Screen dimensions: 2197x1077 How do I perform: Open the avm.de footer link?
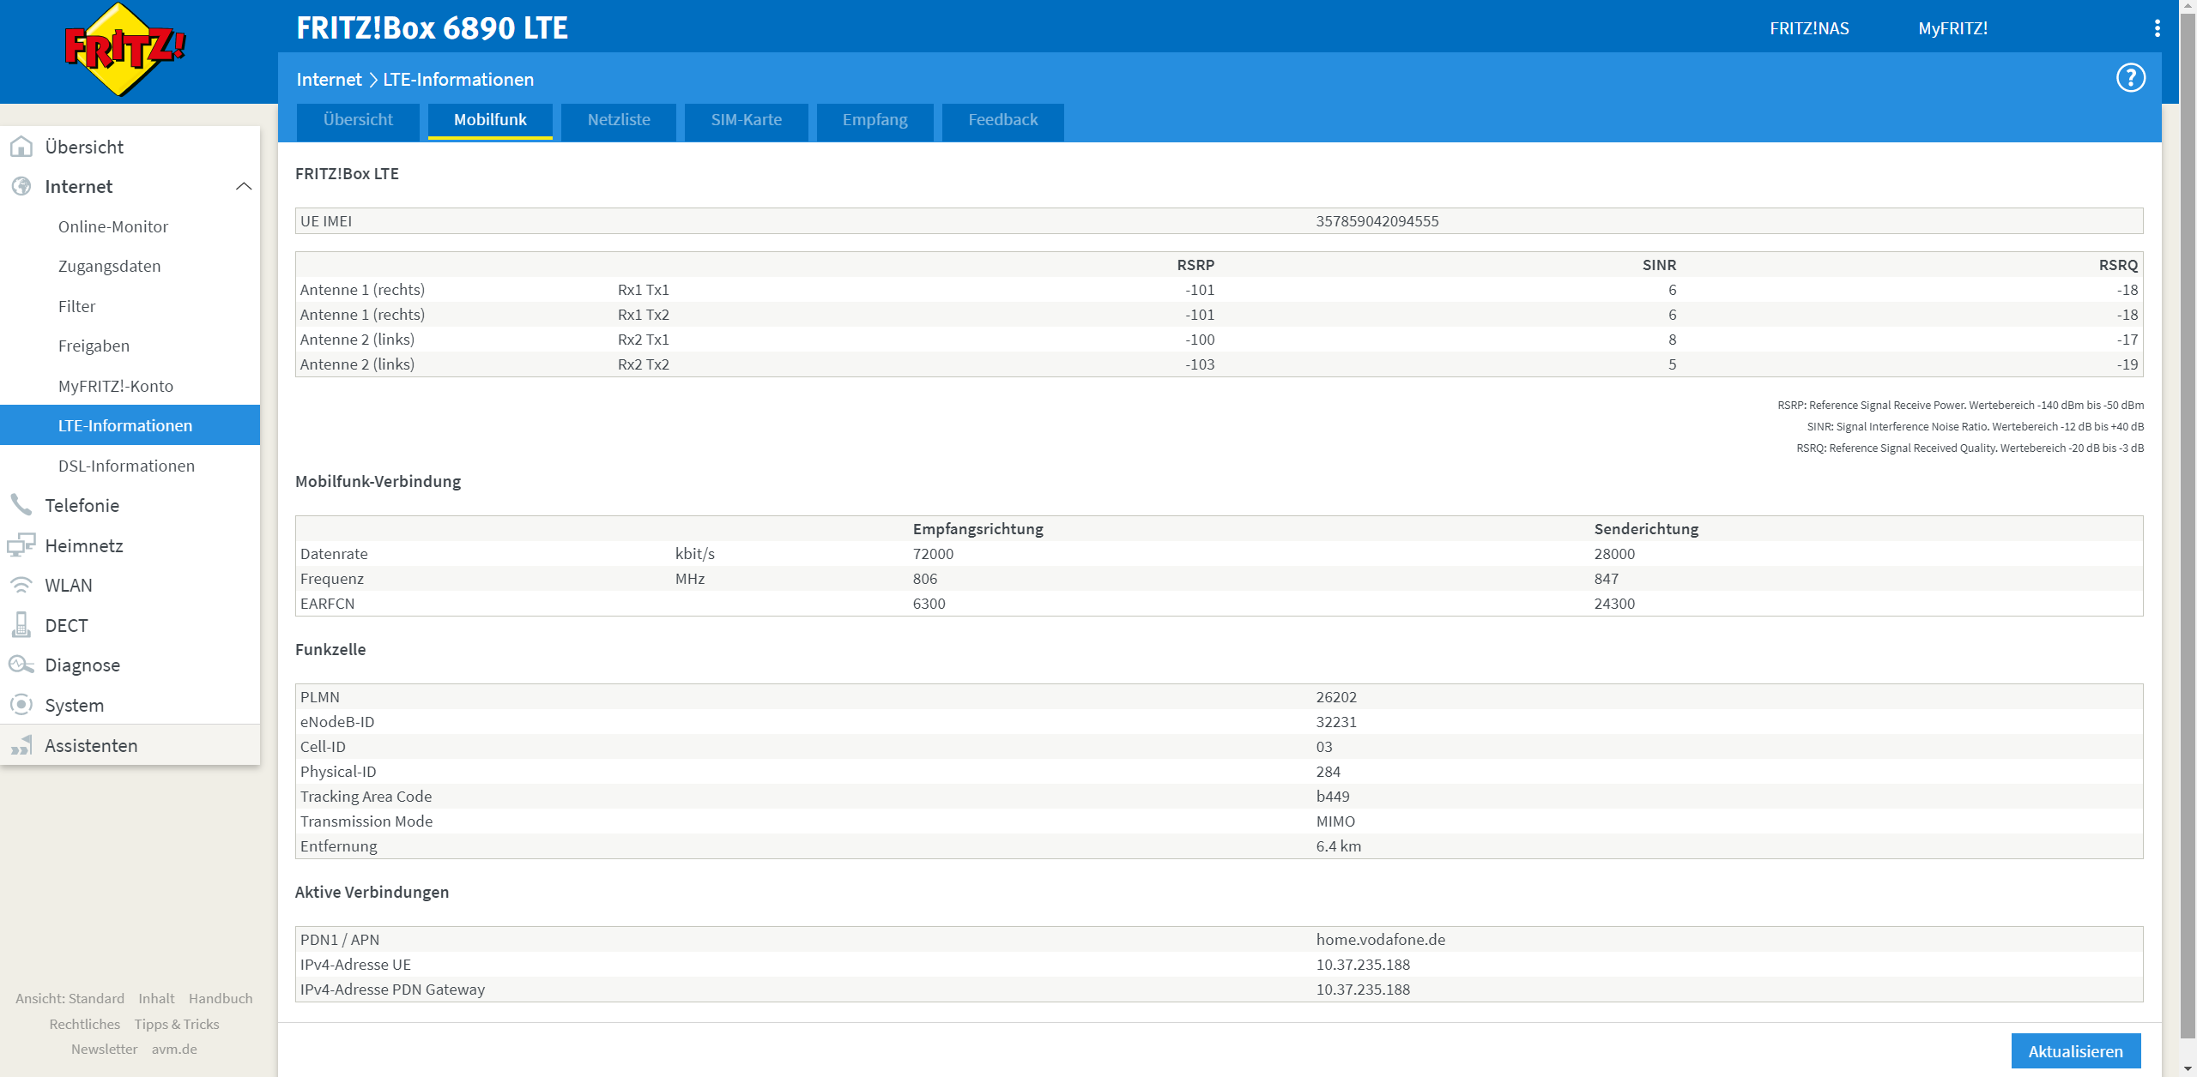(174, 1049)
